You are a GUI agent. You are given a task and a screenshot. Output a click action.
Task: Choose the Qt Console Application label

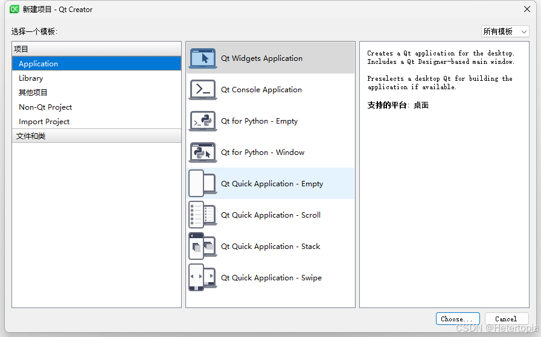(261, 90)
